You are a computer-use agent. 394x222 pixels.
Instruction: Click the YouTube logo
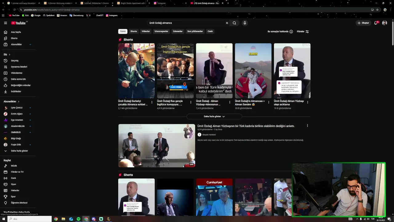click(x=19, y=23)
